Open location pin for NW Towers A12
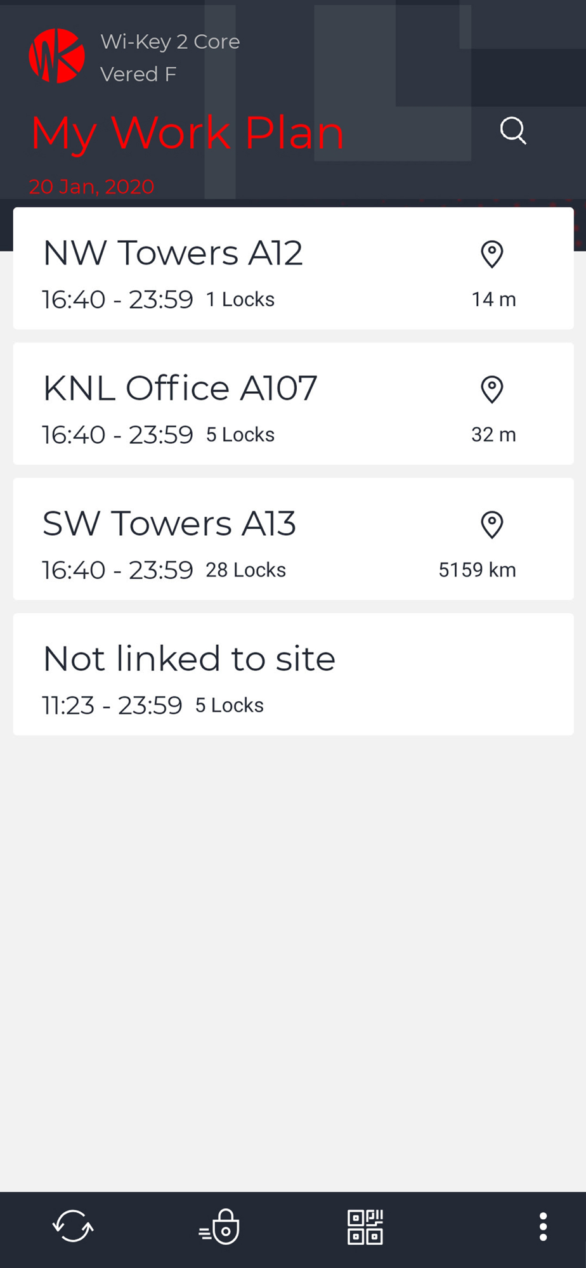The width and height of the screenshot is (586, 1268). (x=492, y=255)
